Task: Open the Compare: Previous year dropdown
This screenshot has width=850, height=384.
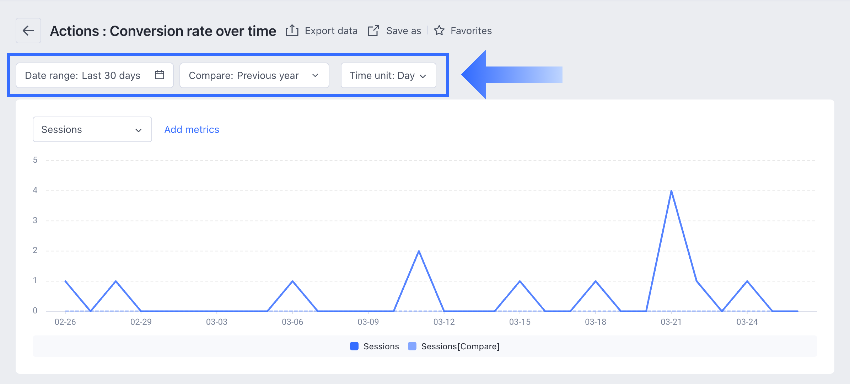Action: click(x=244, y=76)
